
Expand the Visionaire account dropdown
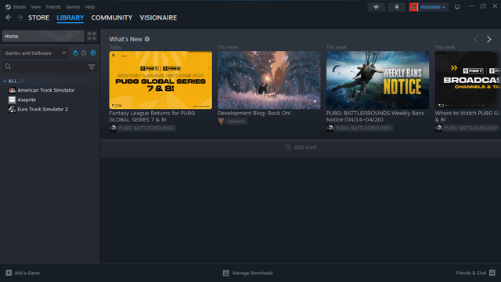(433, 7)
